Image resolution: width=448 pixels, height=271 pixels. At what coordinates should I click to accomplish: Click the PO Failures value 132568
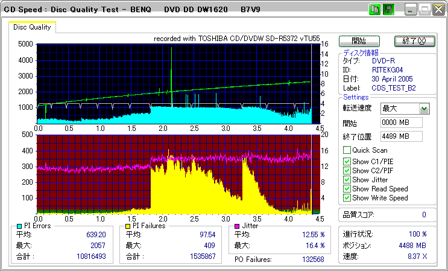[313, 260]
